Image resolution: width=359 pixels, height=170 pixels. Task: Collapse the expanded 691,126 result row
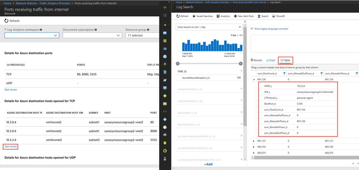[254, 79]
